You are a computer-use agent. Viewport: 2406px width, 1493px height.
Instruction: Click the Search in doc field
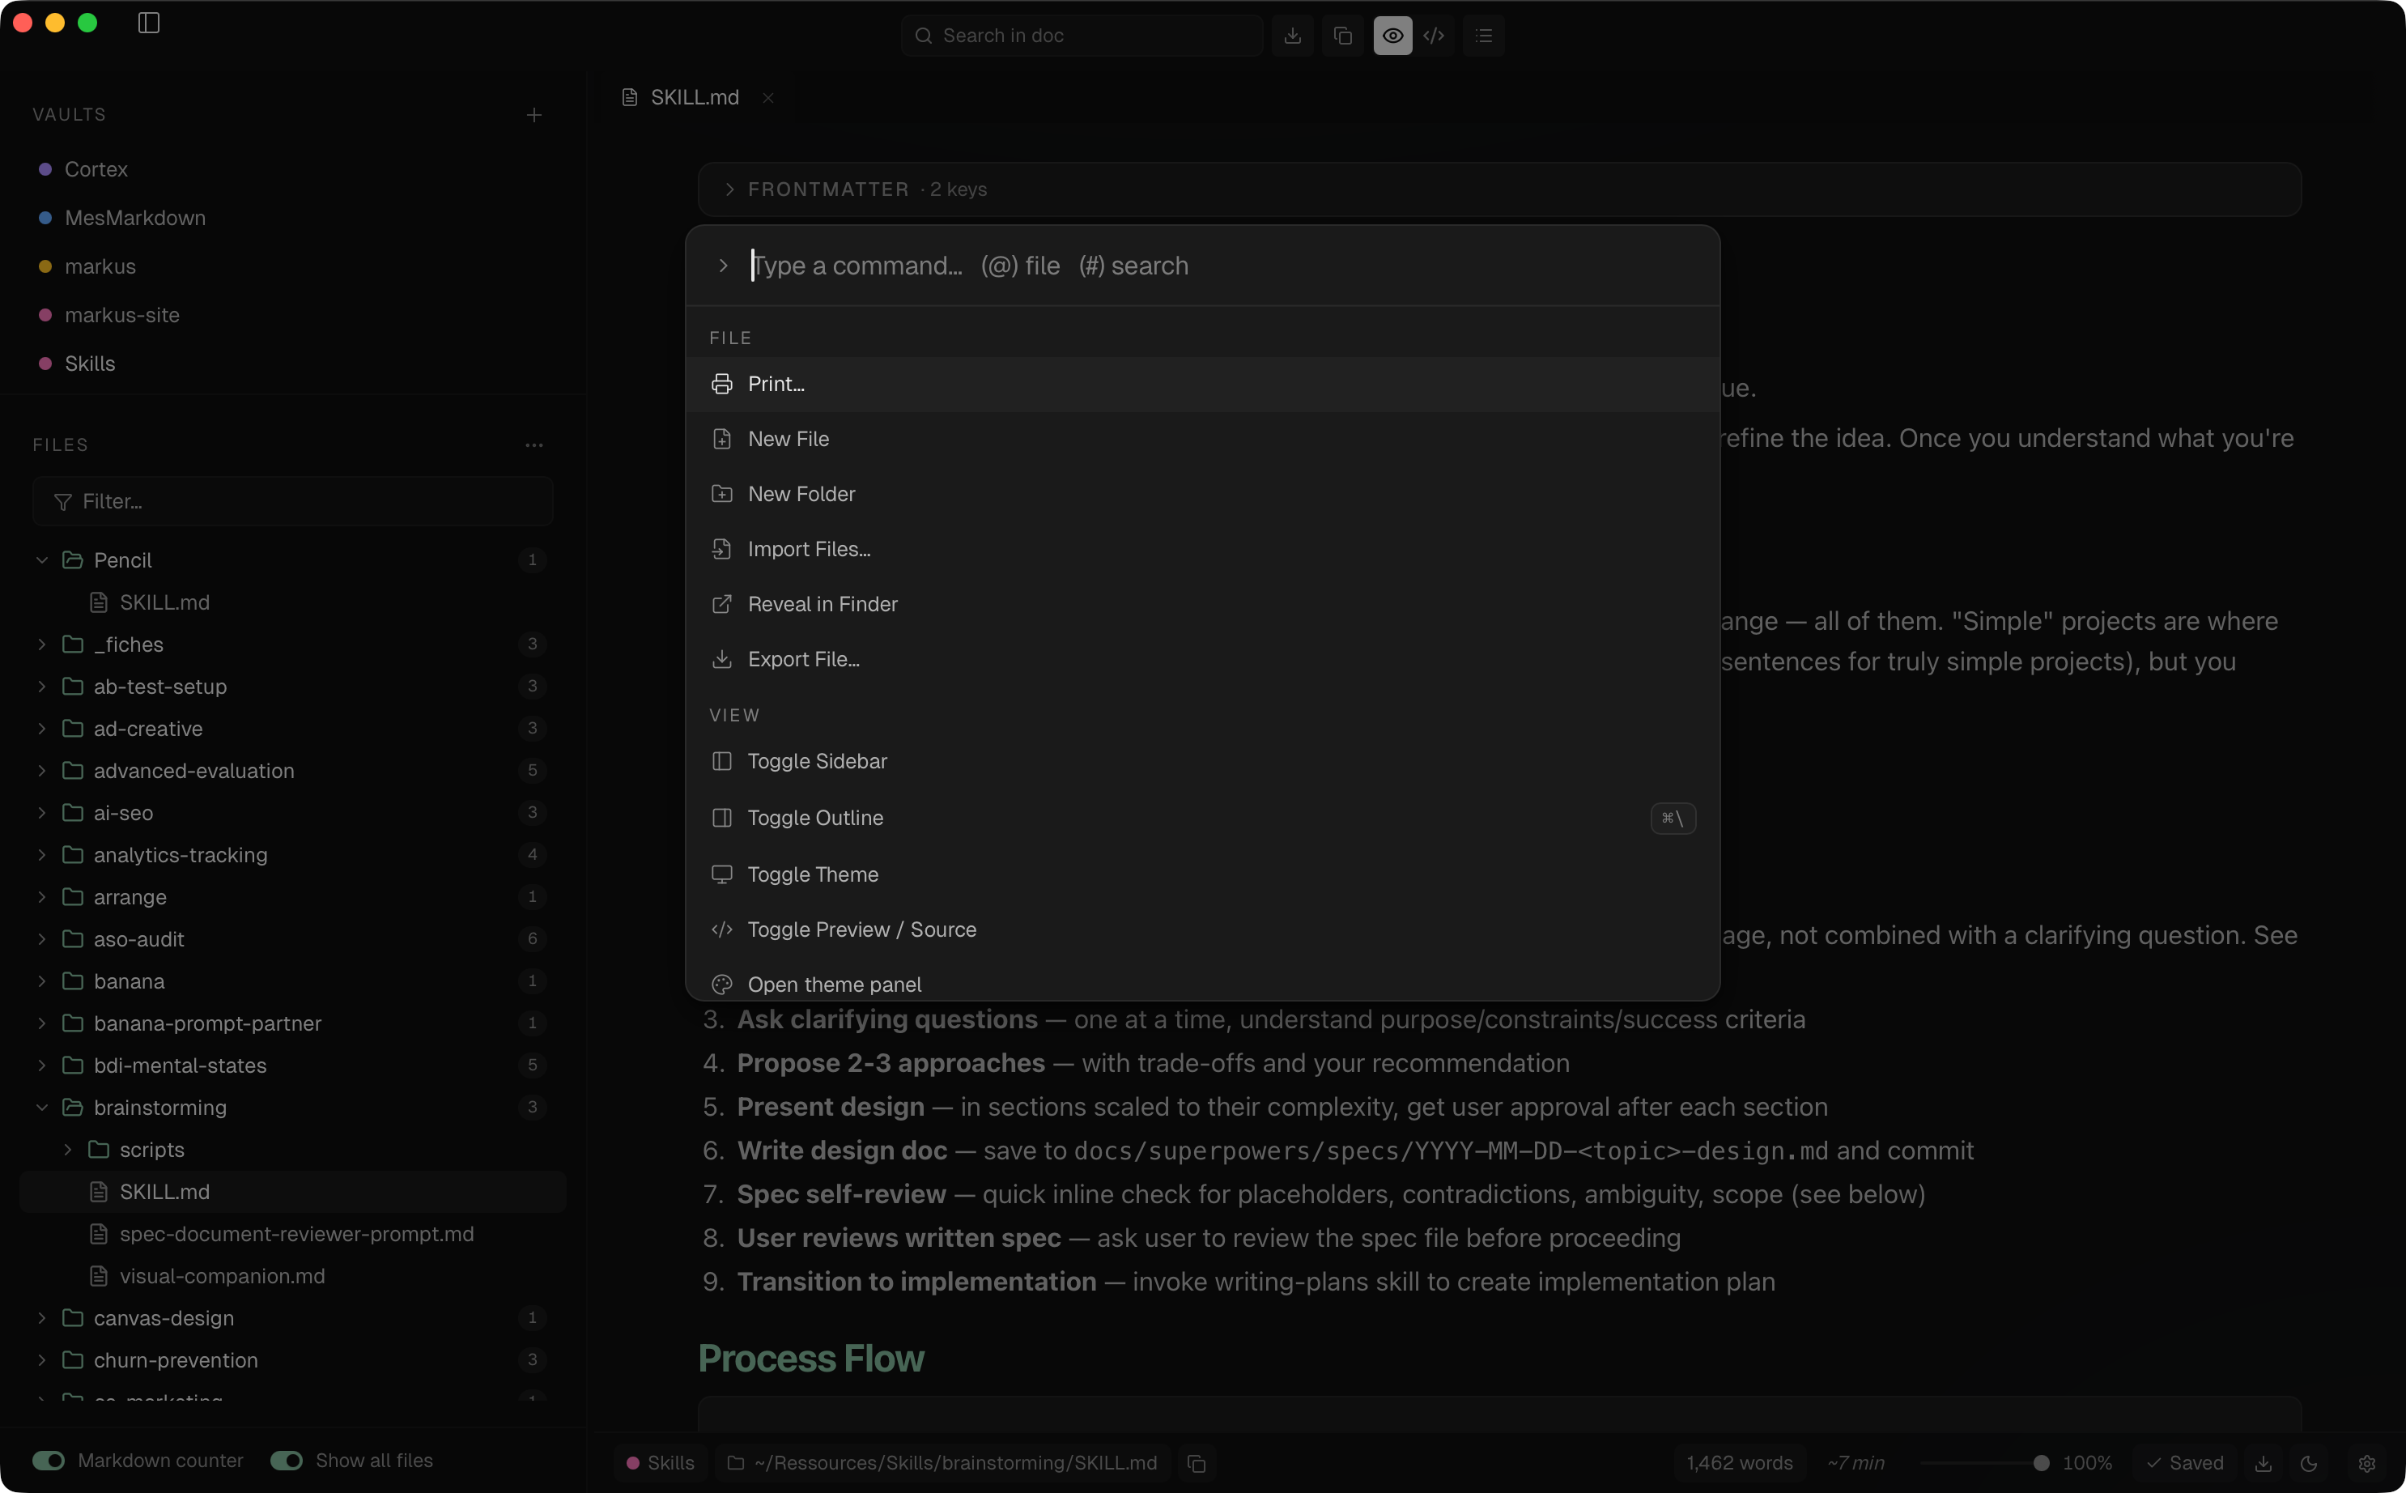1082,36
